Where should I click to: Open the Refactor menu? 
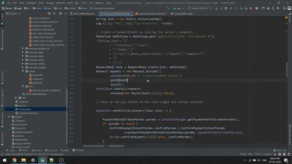pyautogui.click(x=61, y=3)
